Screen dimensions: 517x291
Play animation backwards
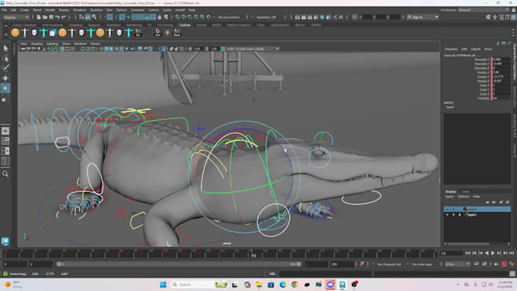point(487,253)
